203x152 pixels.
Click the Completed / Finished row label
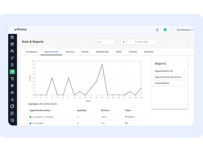(43, 117)
